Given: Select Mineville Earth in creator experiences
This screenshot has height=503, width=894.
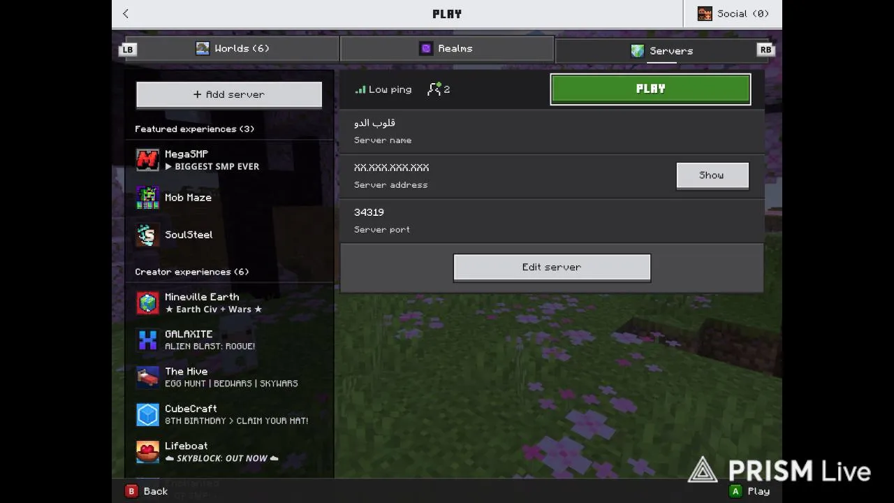Looking at the screenshot, I should (x=229, y=302).
